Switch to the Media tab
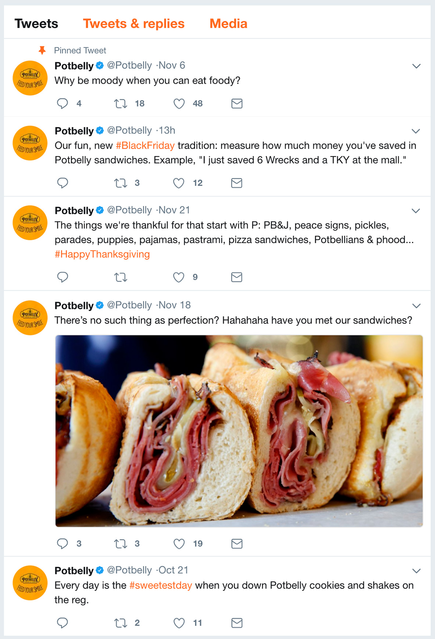 point(228,23)
